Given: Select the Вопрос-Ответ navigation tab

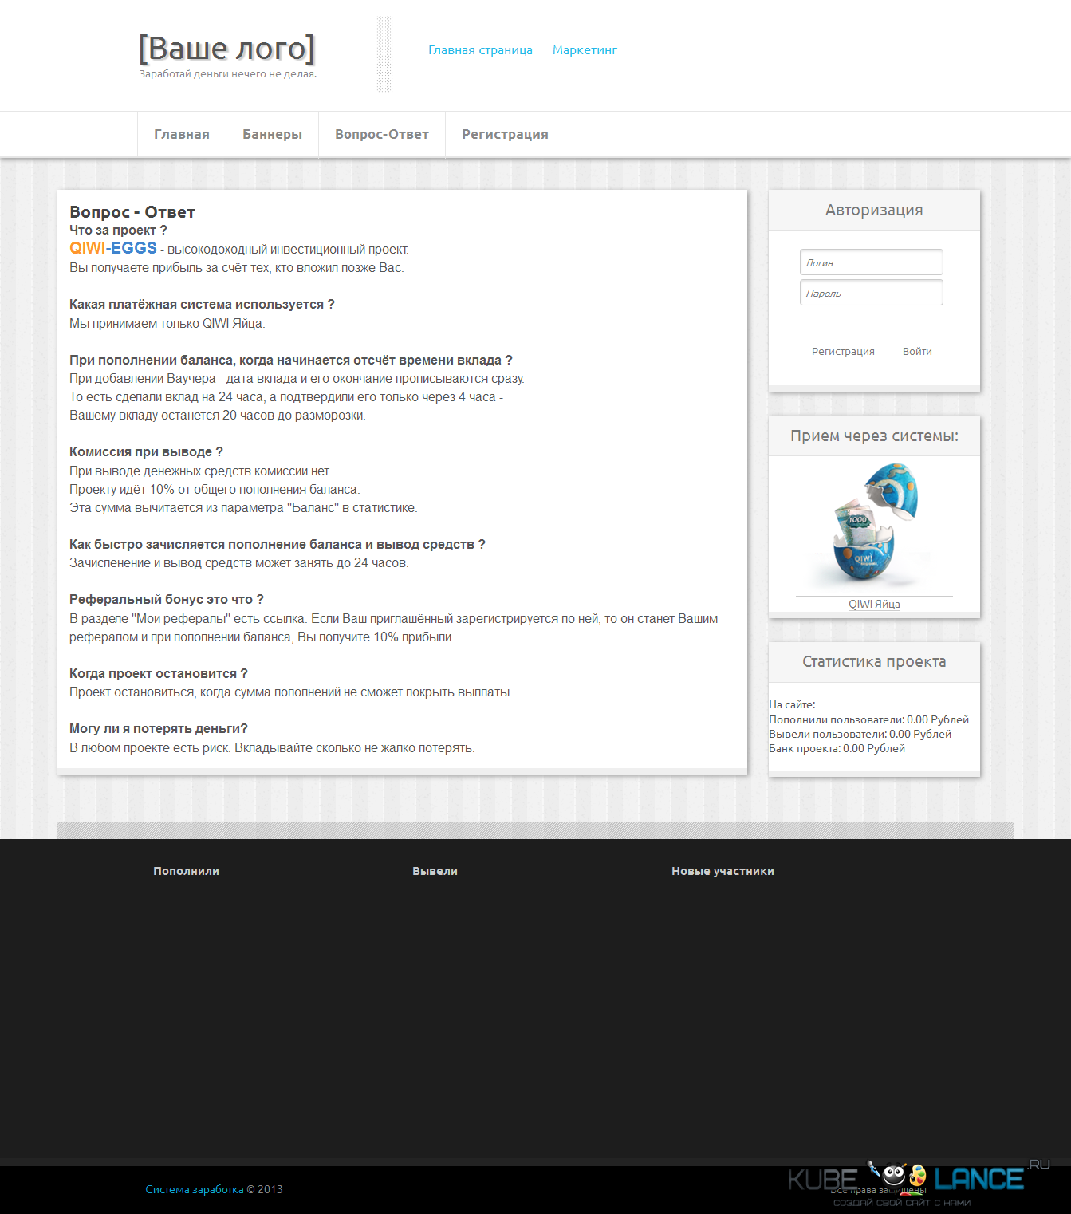Looking at the screenshot, I should (x=382, y=134).
